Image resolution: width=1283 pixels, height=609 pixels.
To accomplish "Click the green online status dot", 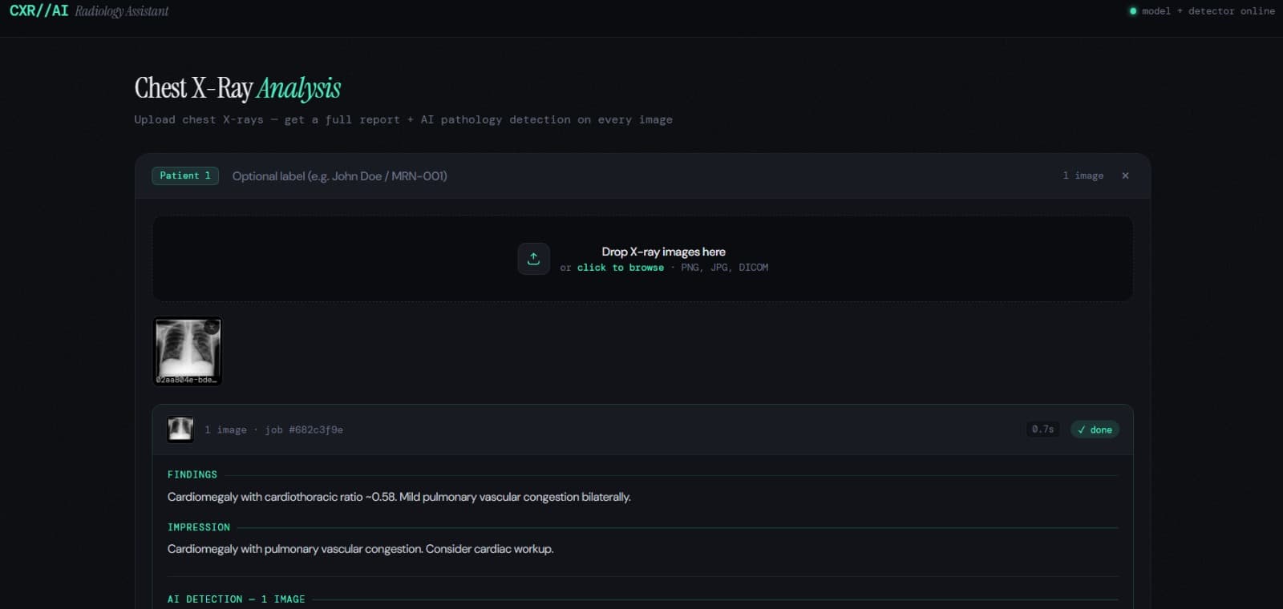I will (x=1133, y=11).
